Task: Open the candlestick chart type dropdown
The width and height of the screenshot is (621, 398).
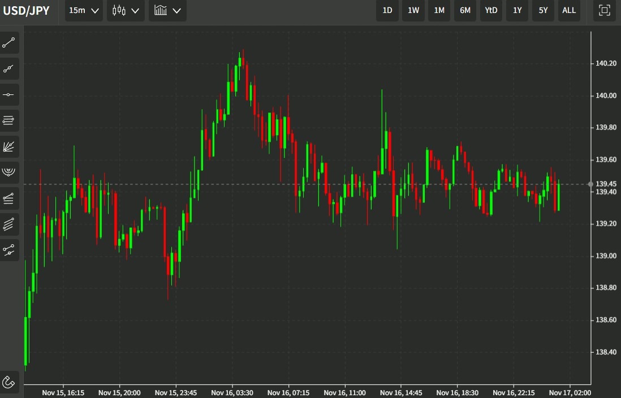Action: (126, 10)
